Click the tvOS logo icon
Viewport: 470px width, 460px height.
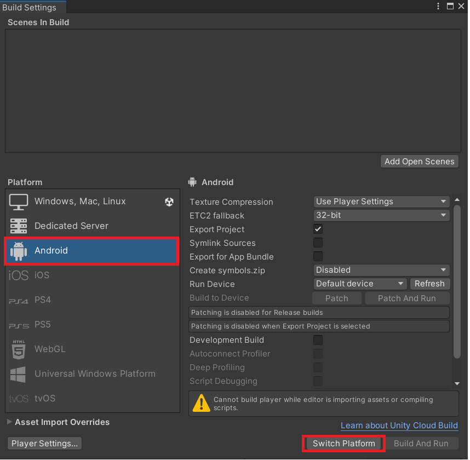click(x=19, y=399)
